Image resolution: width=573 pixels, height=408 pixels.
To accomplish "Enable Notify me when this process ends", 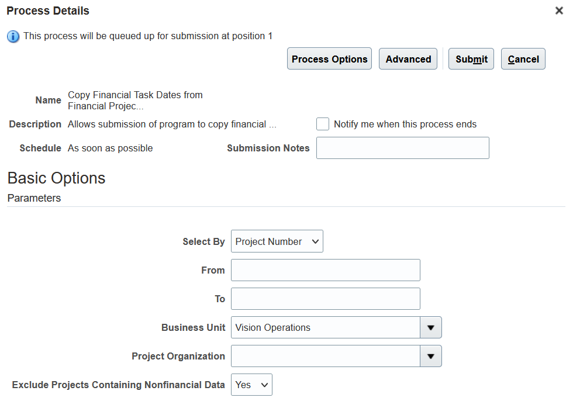I will [323, 124].
